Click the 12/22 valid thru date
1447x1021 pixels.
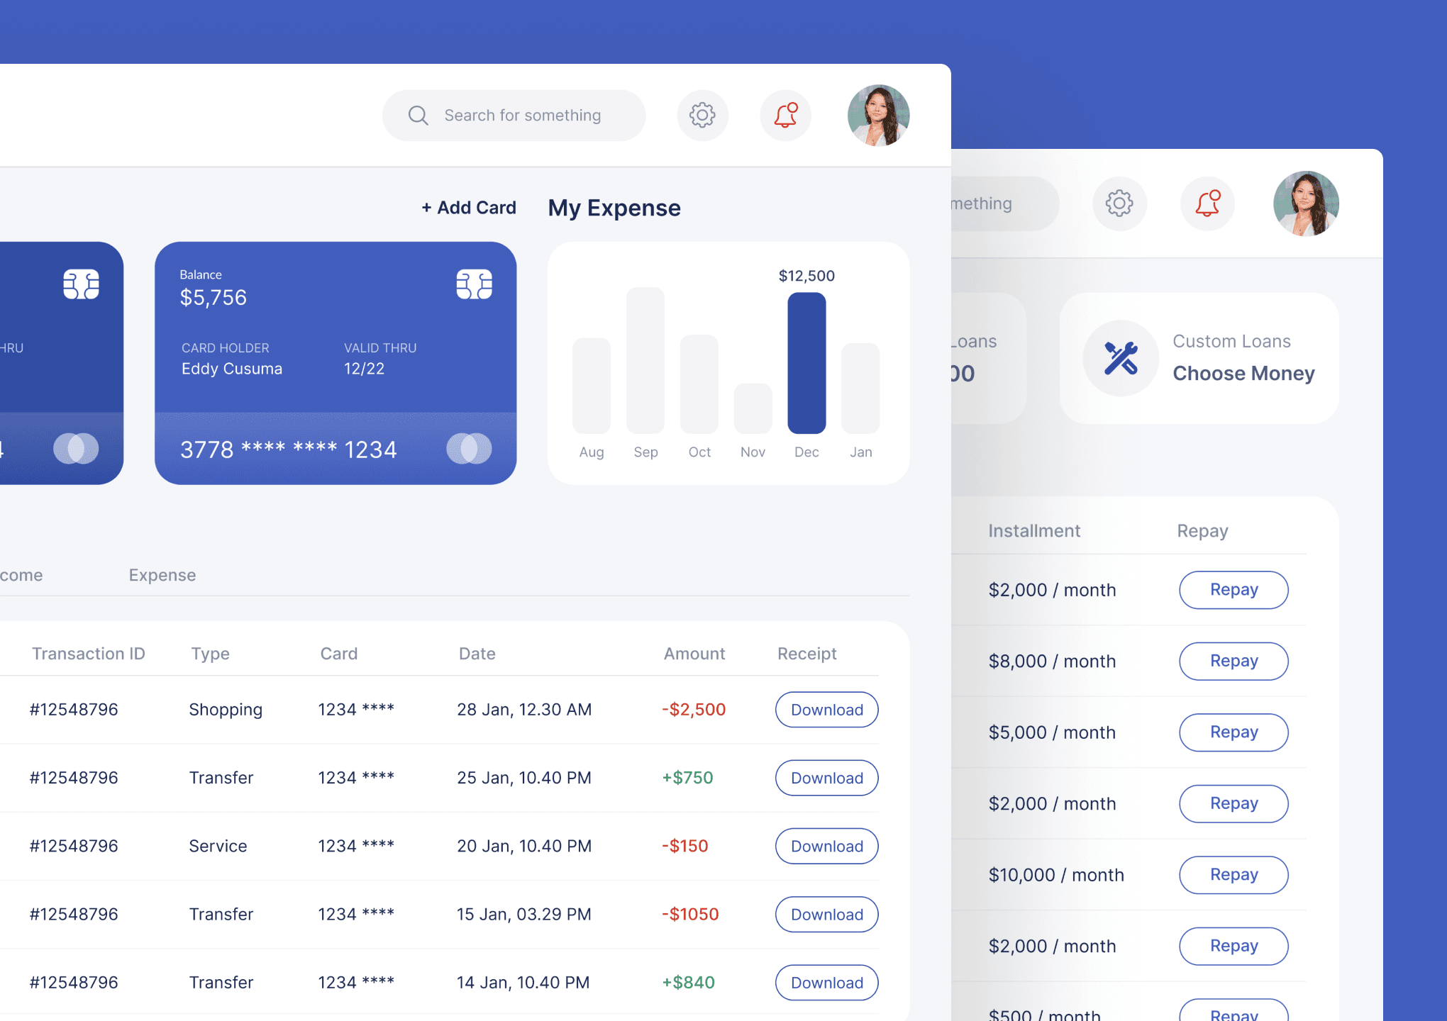click(x=364, y=369)
